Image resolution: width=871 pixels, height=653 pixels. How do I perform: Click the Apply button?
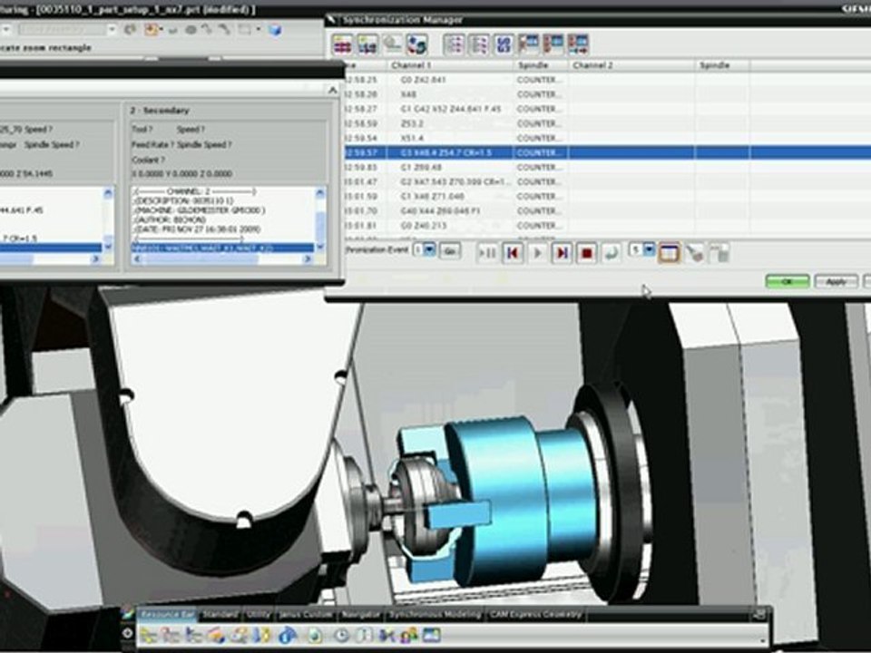pos(836,281)
